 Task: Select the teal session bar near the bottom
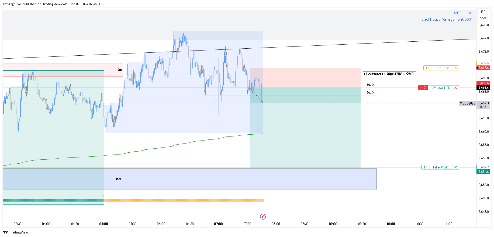(x=53, y=200)
